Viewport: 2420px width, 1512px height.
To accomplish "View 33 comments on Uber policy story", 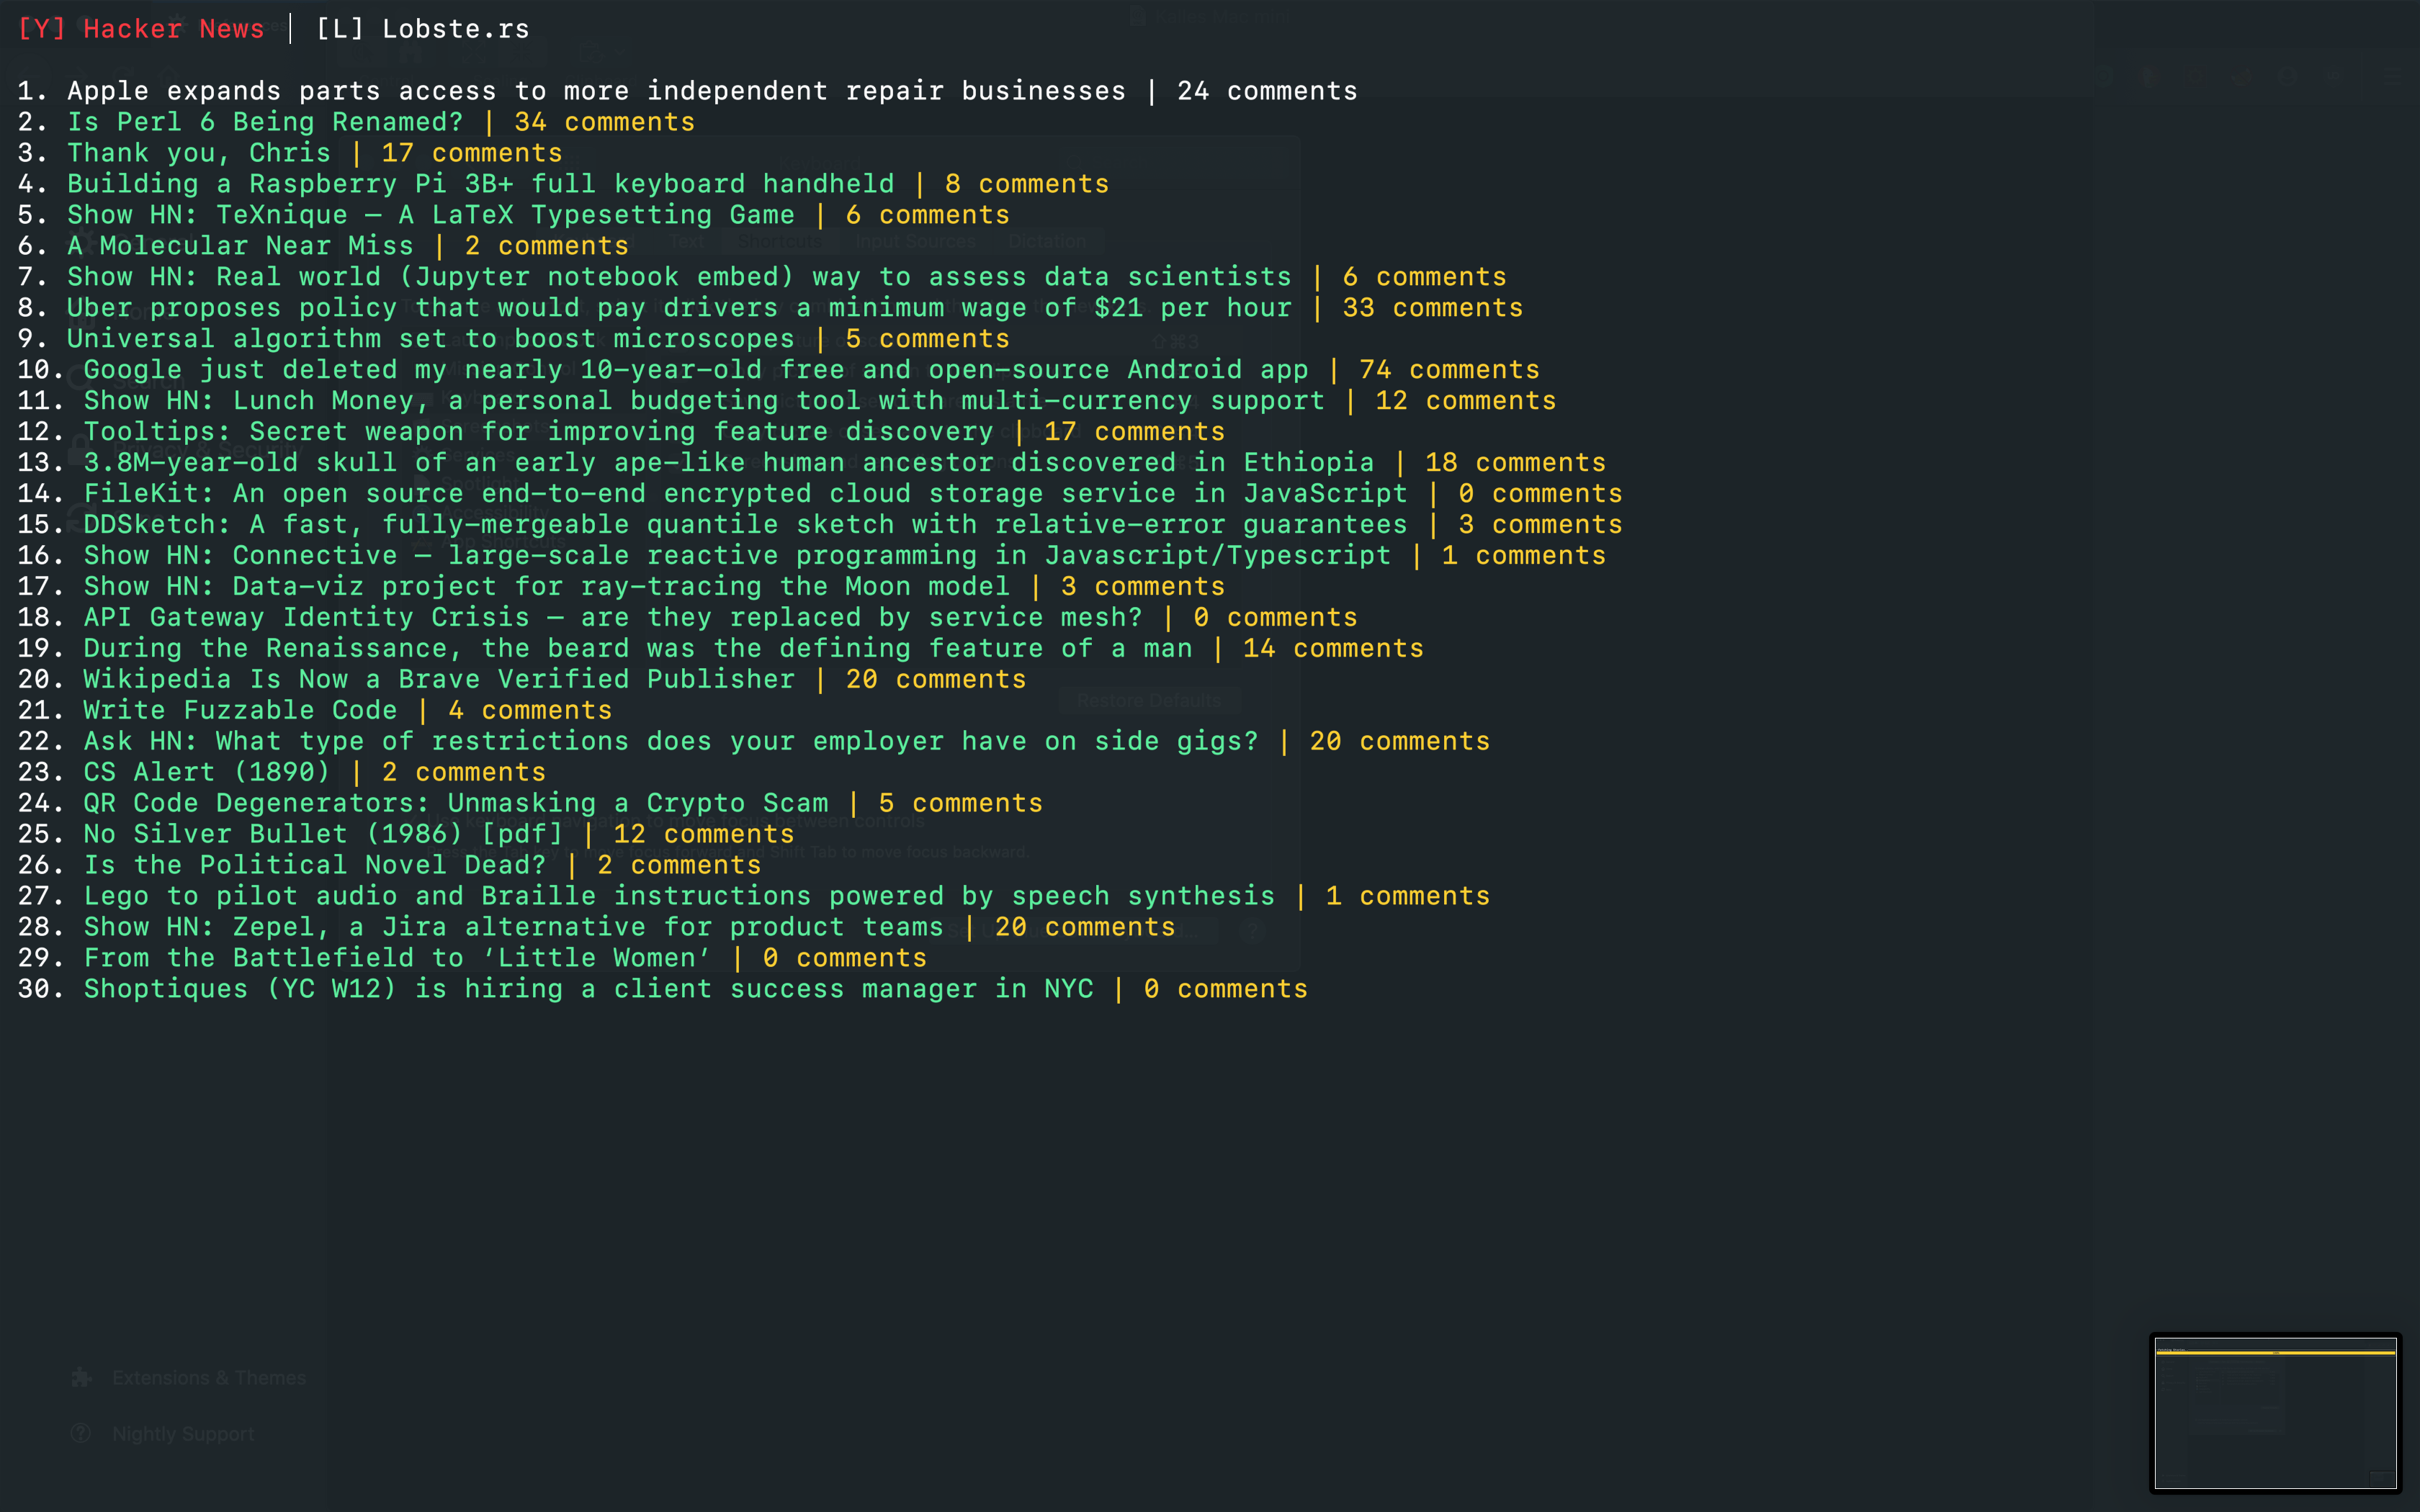I will click(1432, 308).
